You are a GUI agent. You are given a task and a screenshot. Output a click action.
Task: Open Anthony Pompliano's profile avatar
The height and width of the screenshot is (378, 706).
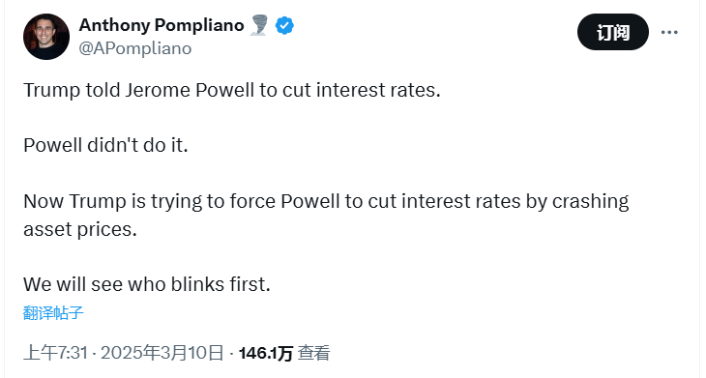point(46,37)
